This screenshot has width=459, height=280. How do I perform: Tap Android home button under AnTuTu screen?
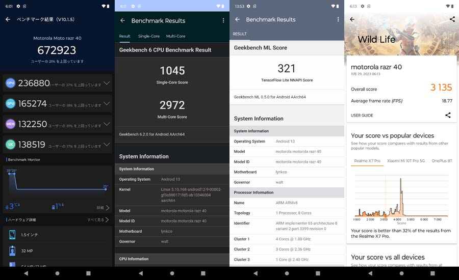(x=57, y=273)
